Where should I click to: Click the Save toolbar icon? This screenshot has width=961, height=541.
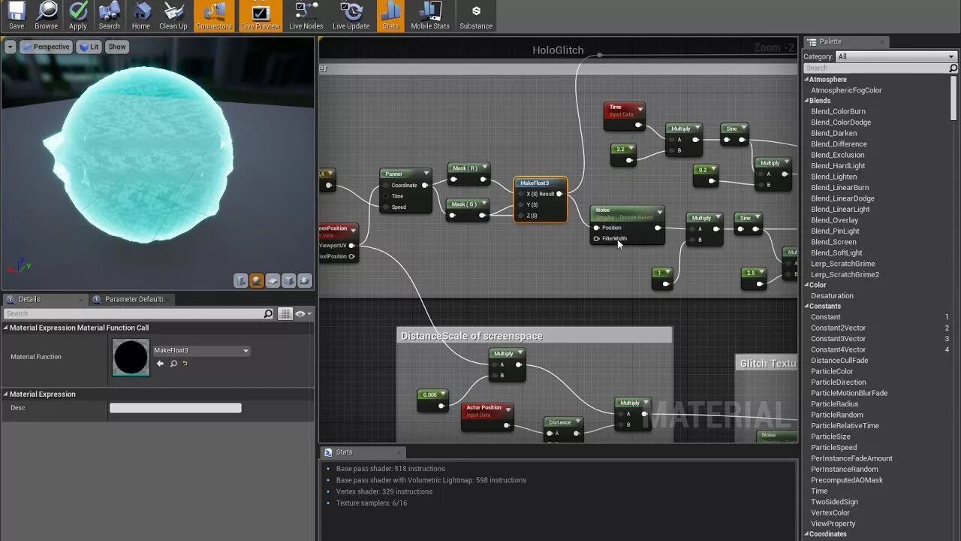point(17,16)
